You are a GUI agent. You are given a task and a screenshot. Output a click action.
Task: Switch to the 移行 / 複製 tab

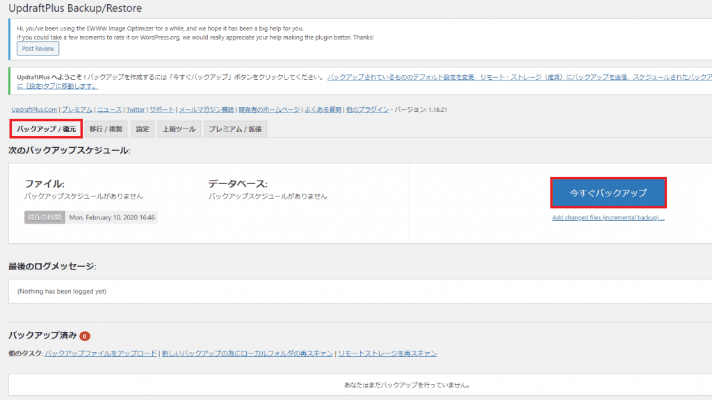point(106,129)
